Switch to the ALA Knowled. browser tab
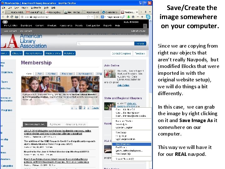 coord(91,12)
